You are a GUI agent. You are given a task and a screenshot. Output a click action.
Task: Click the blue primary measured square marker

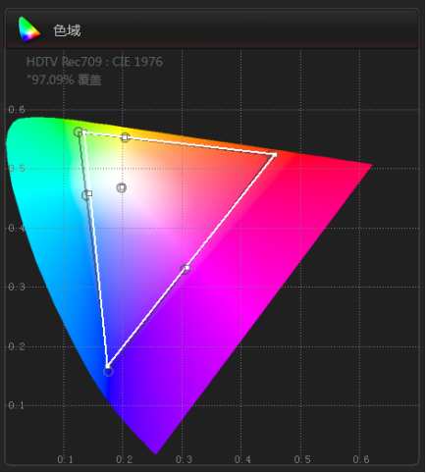(x=107, y=366)
